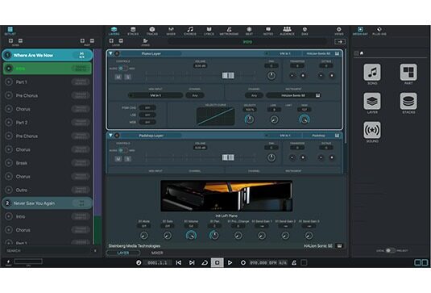Go to next marker in transport
Viewport: 431px width, 293px height.
(x=192, y=262)
